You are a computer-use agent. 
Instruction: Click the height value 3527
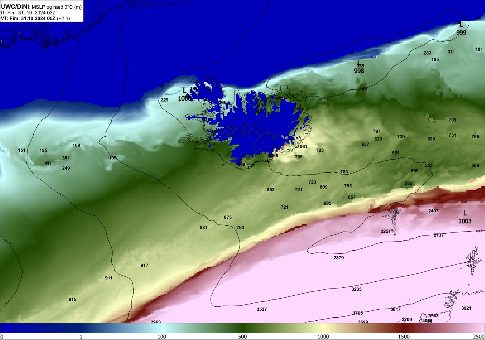[x=262, y=309]
